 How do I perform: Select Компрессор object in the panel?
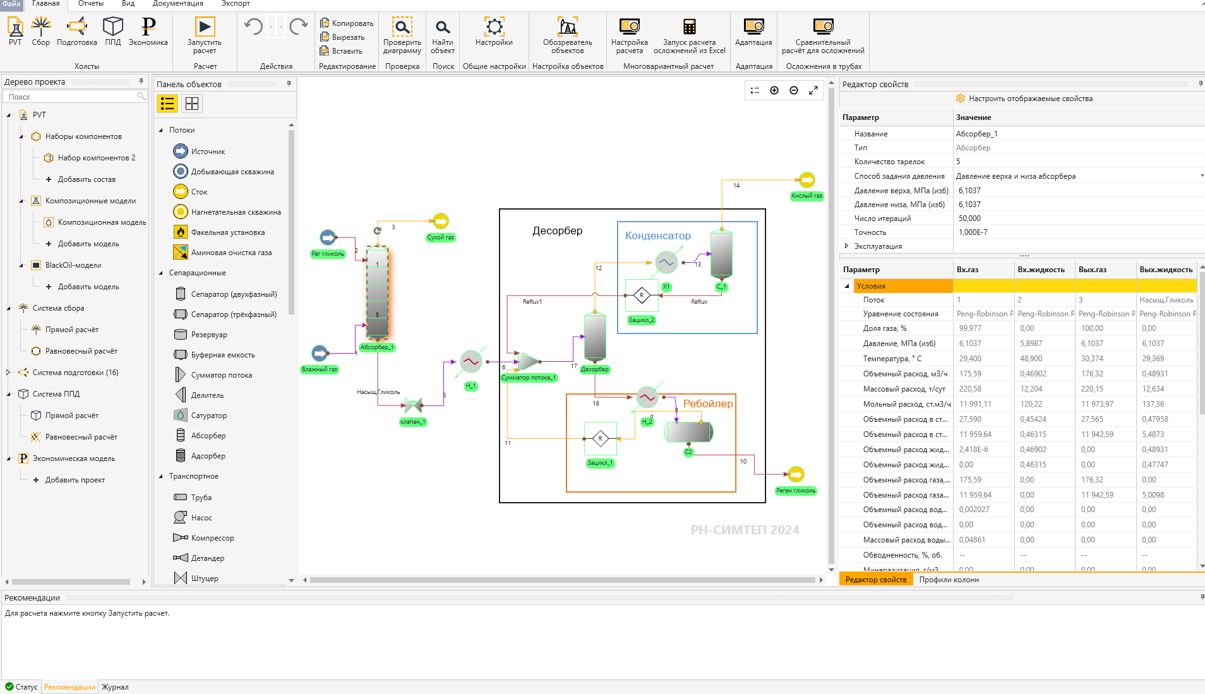coord(204,538)
